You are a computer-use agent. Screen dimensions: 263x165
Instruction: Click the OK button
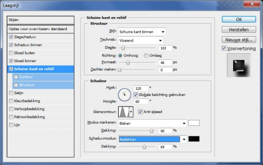click(x=239, y=19)
